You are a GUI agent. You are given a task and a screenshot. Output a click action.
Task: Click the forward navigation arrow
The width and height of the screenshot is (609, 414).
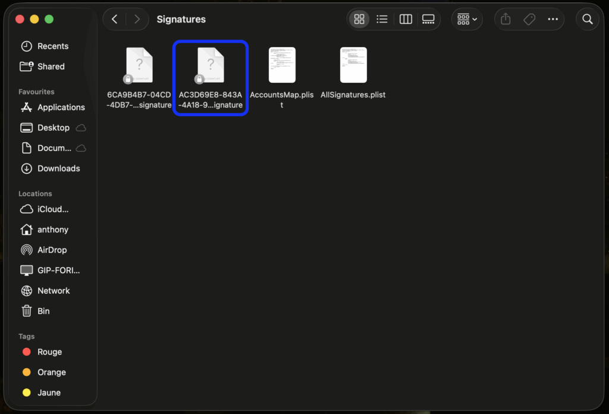tap(137, 20)
